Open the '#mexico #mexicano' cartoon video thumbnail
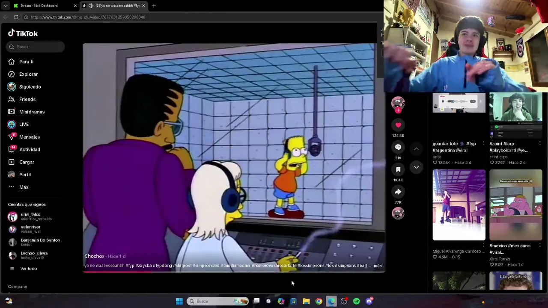 point(516,205)
